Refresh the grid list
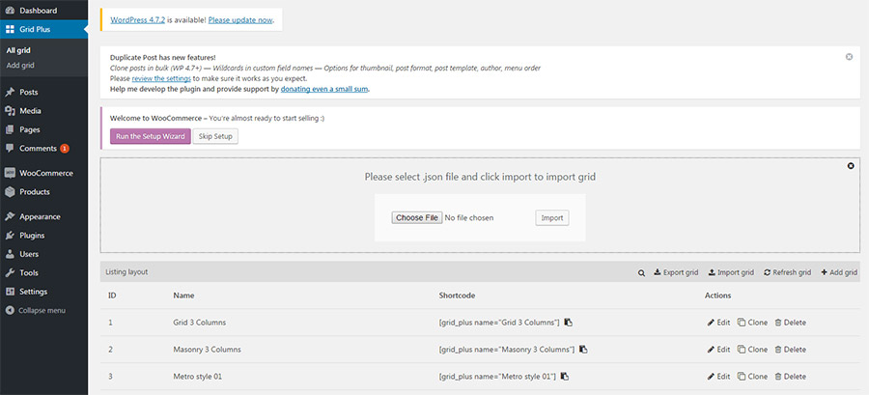This screenshot has width=869, height=395. point(787,273)
